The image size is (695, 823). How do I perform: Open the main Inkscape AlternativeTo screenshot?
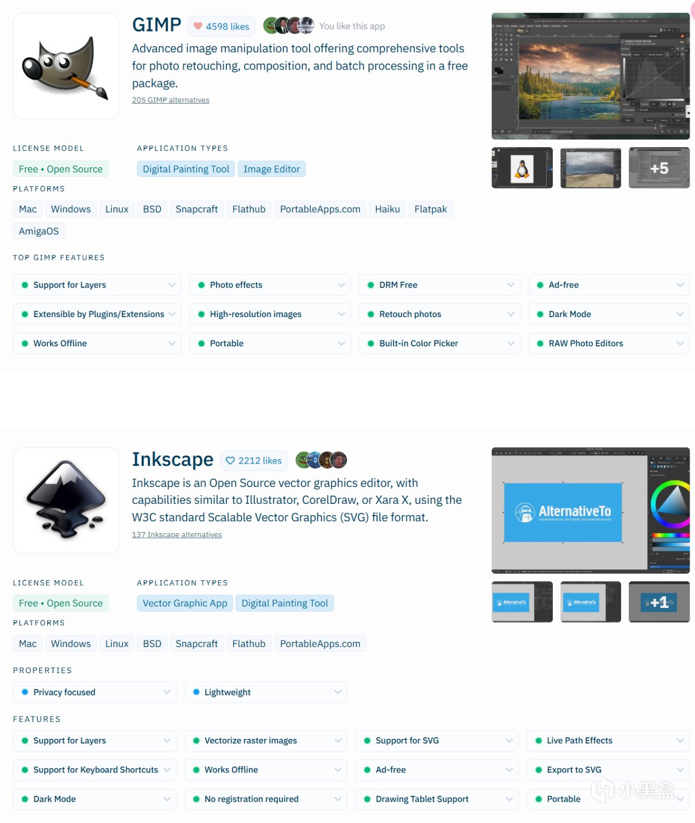pos(591,510)
